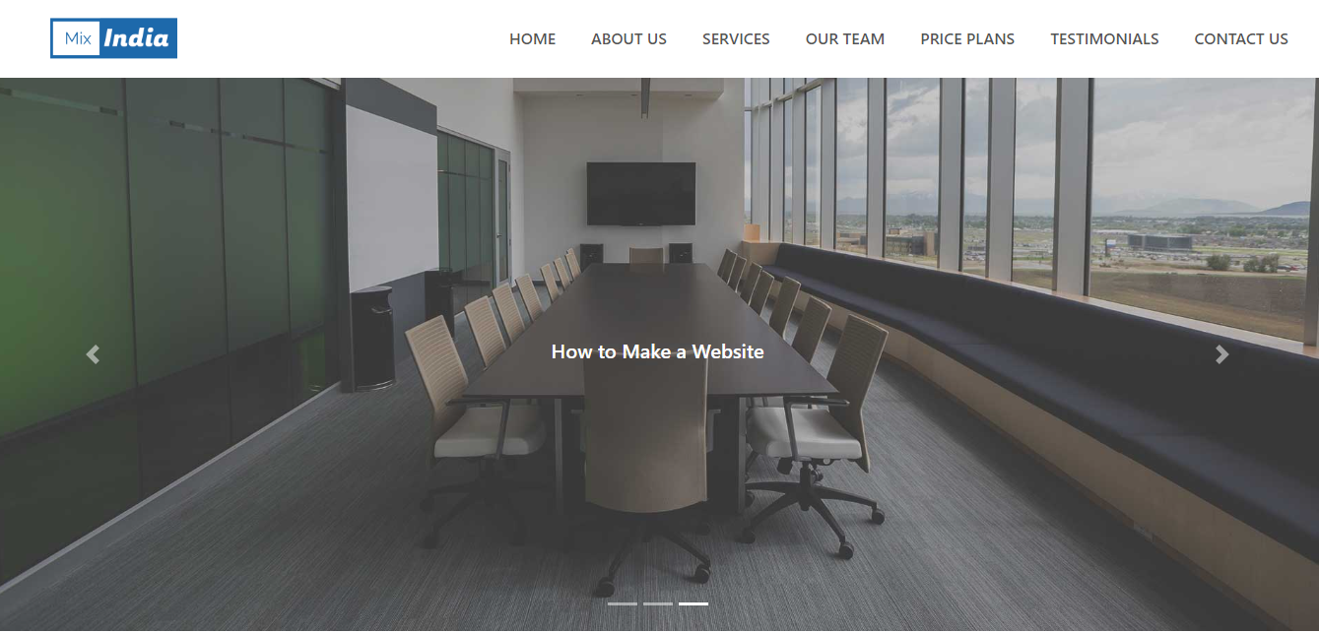The height and width of the screenshot is (633, 1319).
Task: Go to previous carousel slide arrow
Action: pos(93,354)
